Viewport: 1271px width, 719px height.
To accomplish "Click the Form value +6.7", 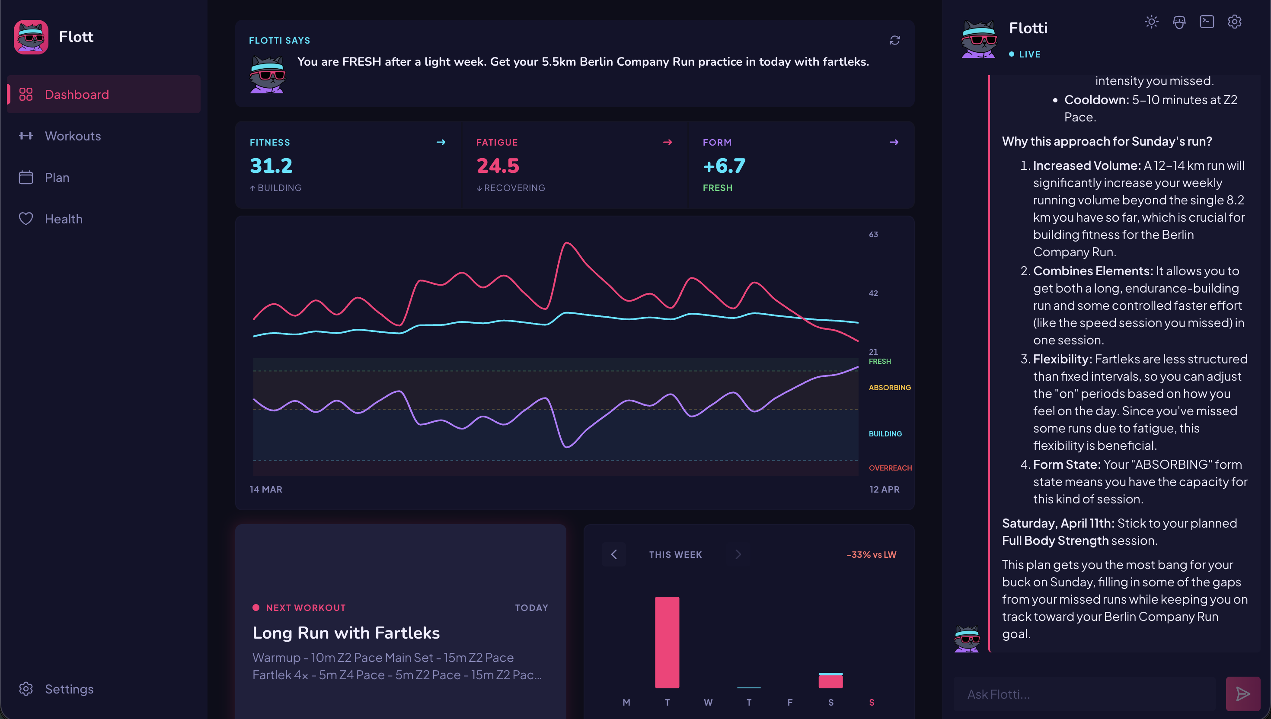I will click(724, 165).
